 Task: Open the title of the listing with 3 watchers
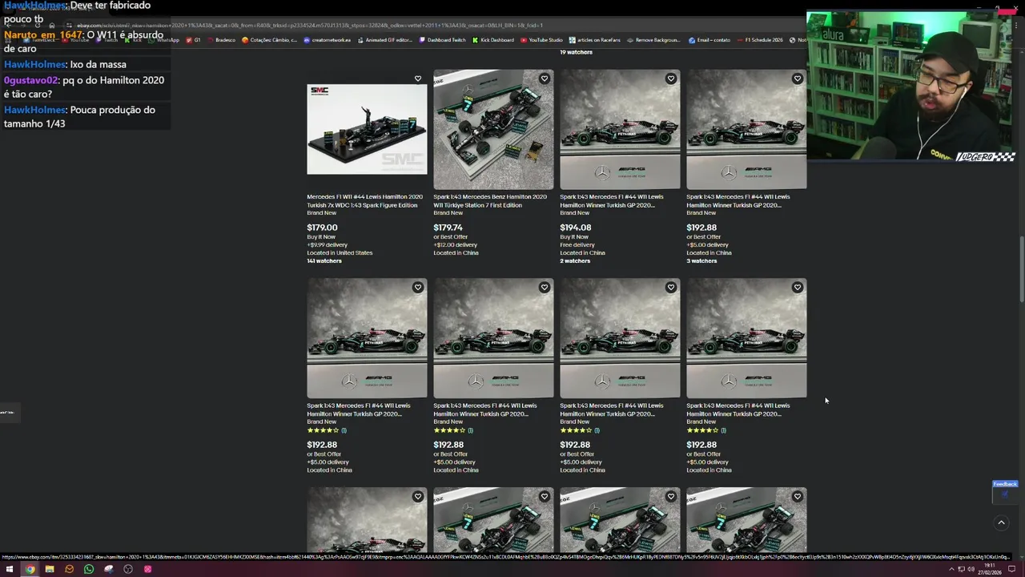pyautogui.click(x=738, y=201)
